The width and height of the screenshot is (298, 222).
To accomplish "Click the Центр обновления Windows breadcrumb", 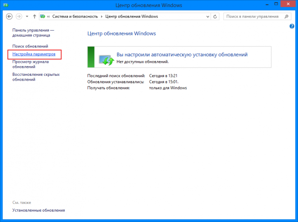I will [x=131, y=16].
